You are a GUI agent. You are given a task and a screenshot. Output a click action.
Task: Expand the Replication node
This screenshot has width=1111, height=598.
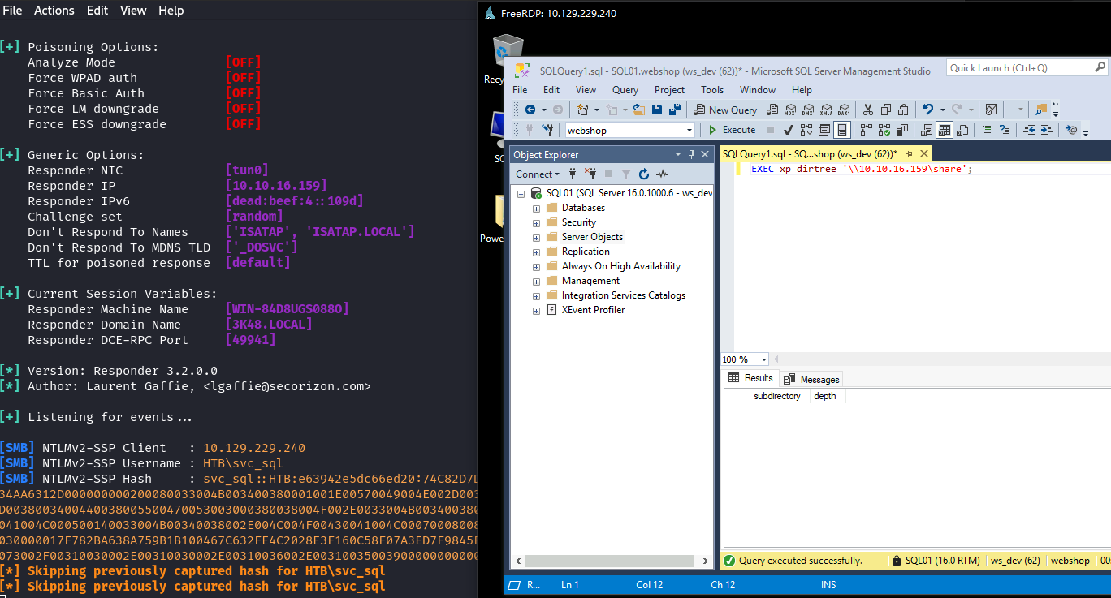pyautogui.click(x=536, y=252)
